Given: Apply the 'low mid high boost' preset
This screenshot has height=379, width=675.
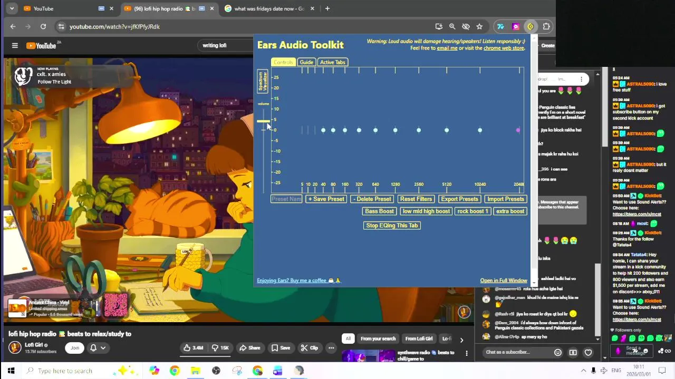Looking at the screenshot, I should pyautogui.click(x=426, y=211).
